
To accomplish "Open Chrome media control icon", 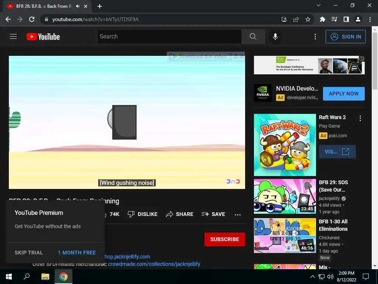I will (x=334, y=19).
